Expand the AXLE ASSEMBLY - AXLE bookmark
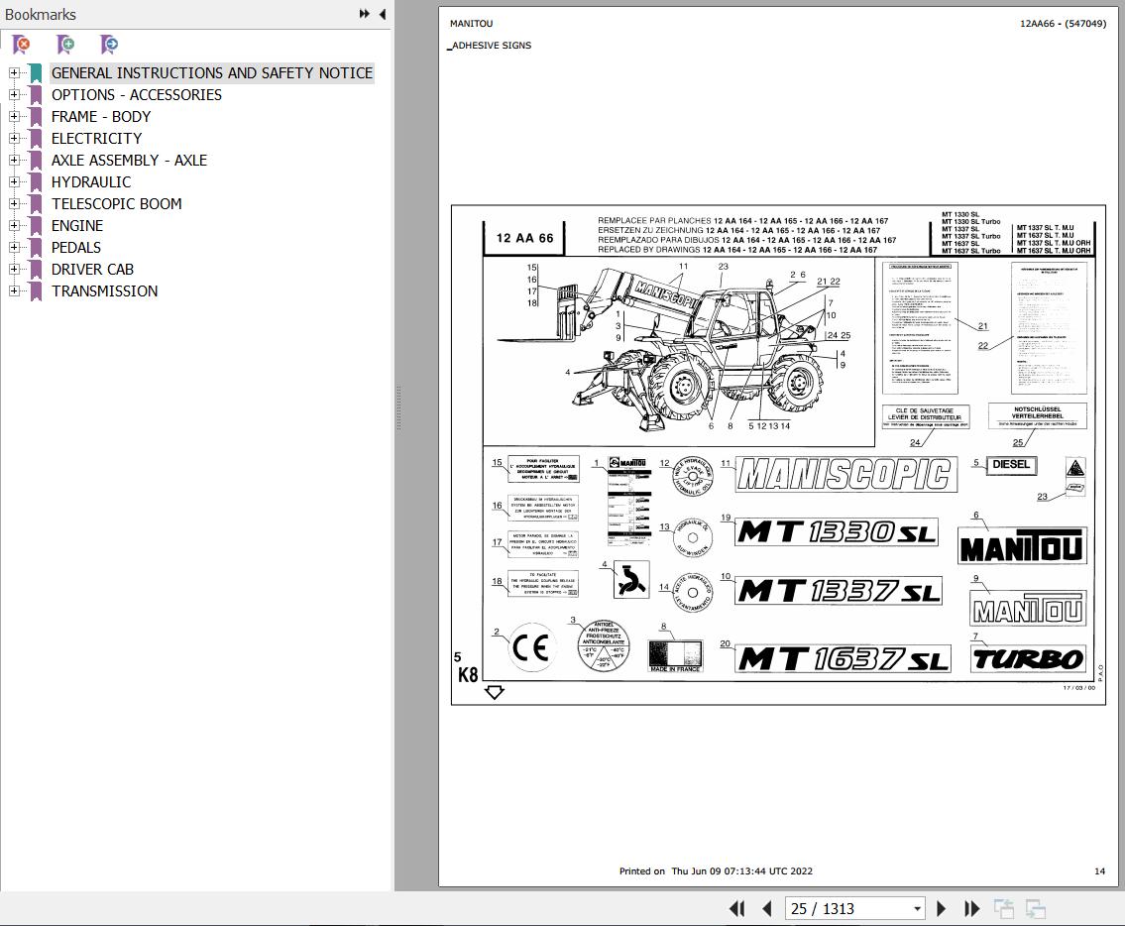The height and width of the screenshot is (926, 1125). 14,160
